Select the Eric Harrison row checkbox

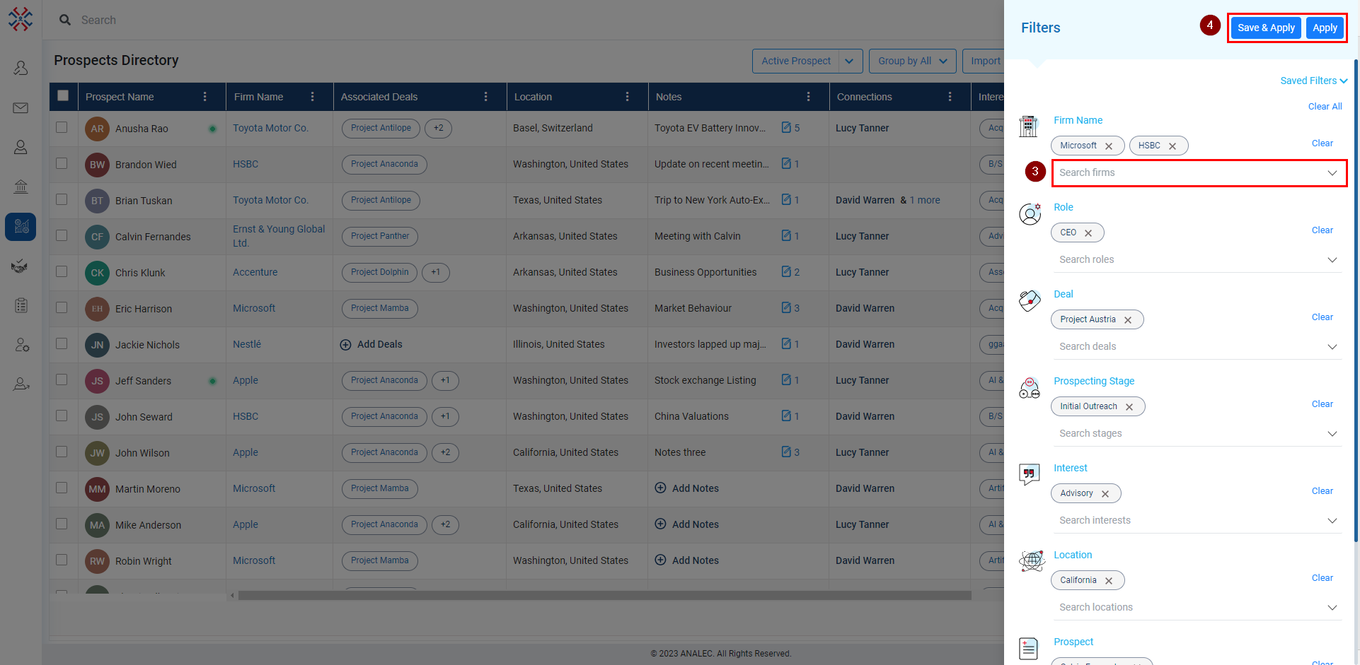pyautogui.click(x=62, y=307)
